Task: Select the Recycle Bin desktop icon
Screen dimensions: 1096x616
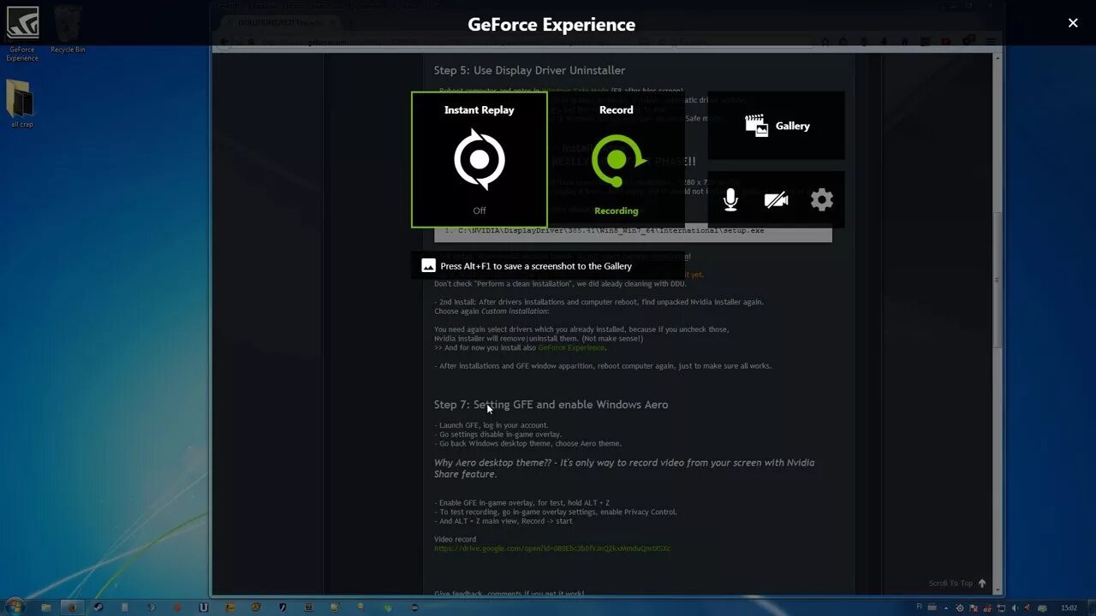Action: coord(68,30)
